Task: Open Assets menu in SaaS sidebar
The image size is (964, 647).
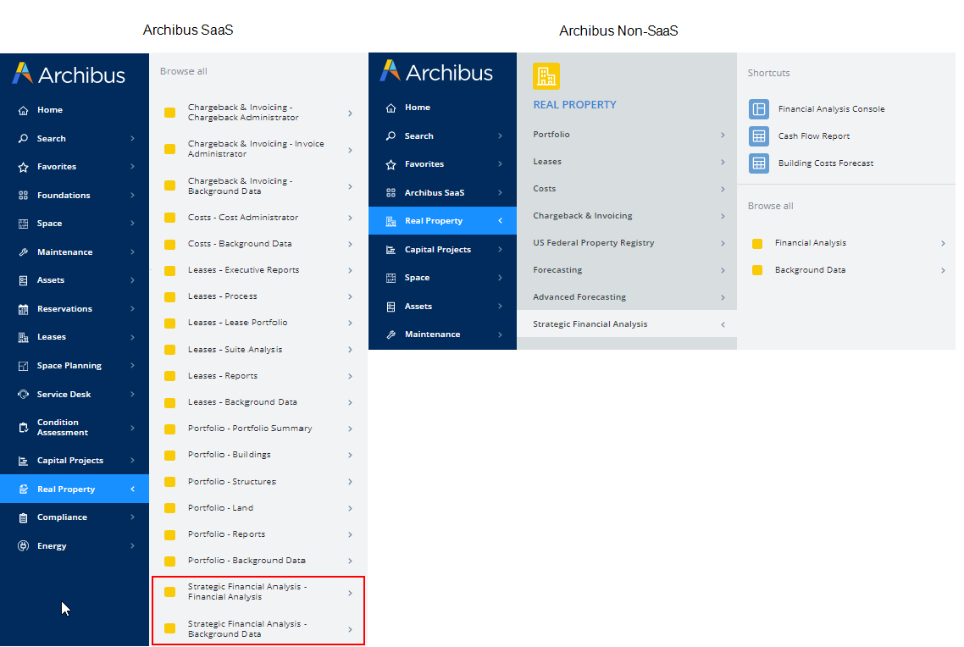Action: pos(75,280)
